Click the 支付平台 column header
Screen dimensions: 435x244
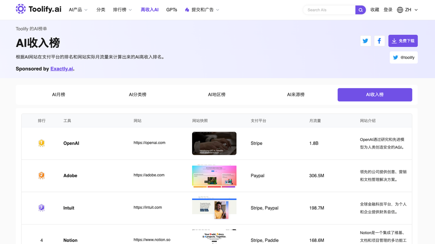click(x=258, y=120)
